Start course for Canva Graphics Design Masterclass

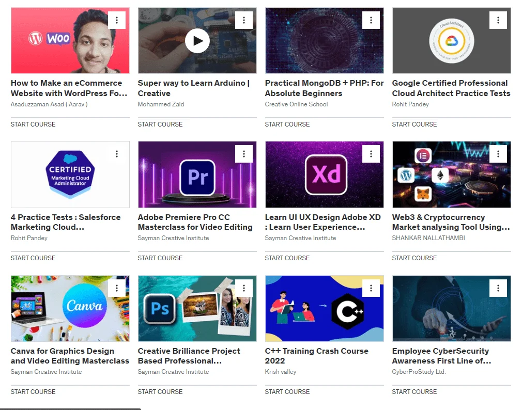[33, 392]
